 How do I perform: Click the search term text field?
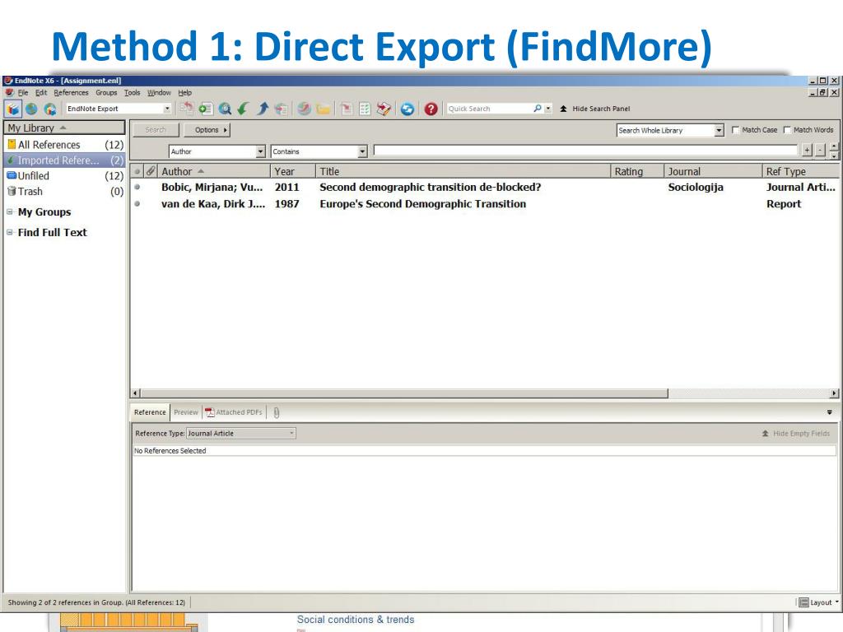click(585, 151)
